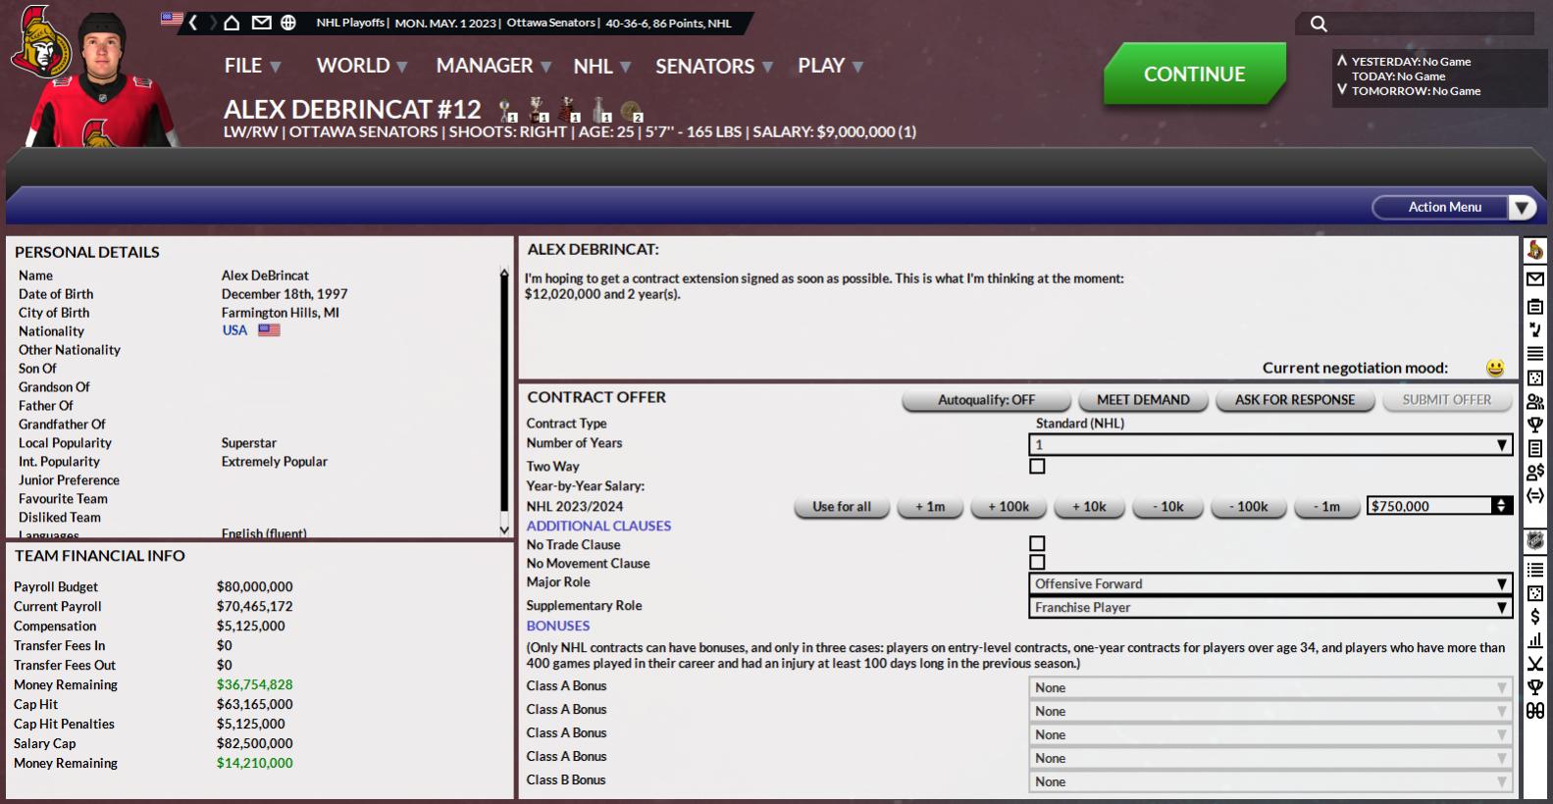
Task: Expand the Action Menu dropdown
Action: pos(1453,207)
